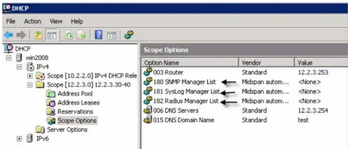Click the 006 DNS Servers option icon
Screen dimensions: 348x149
pos(148,110)
